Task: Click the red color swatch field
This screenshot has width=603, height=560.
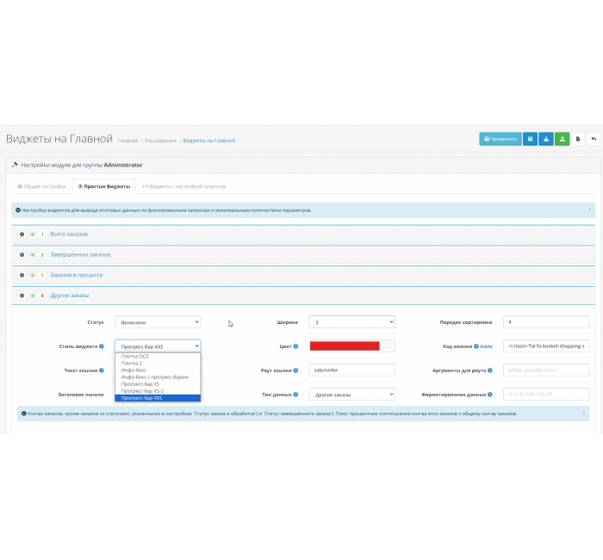Action: [345, 346]
